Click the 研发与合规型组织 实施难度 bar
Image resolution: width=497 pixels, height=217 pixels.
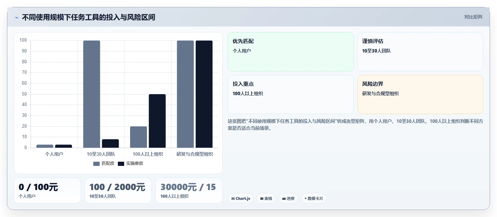(204, 94)
